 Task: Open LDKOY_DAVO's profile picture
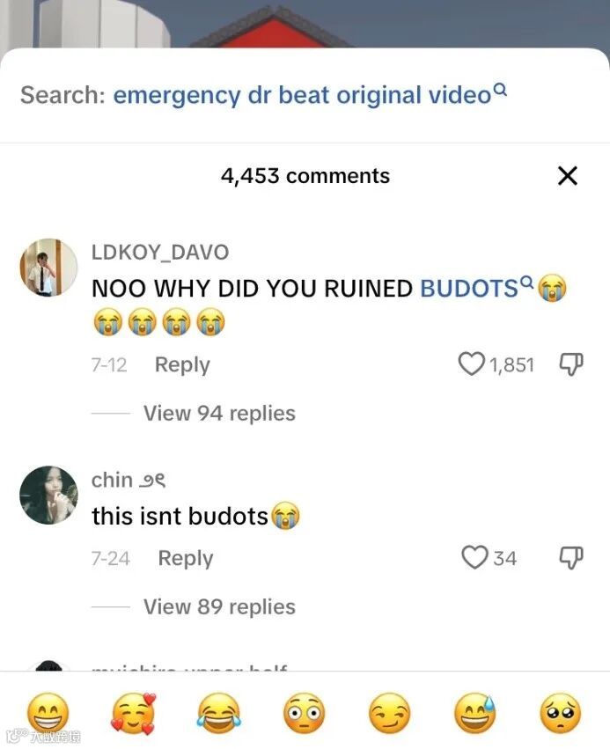tap(48, 268)
